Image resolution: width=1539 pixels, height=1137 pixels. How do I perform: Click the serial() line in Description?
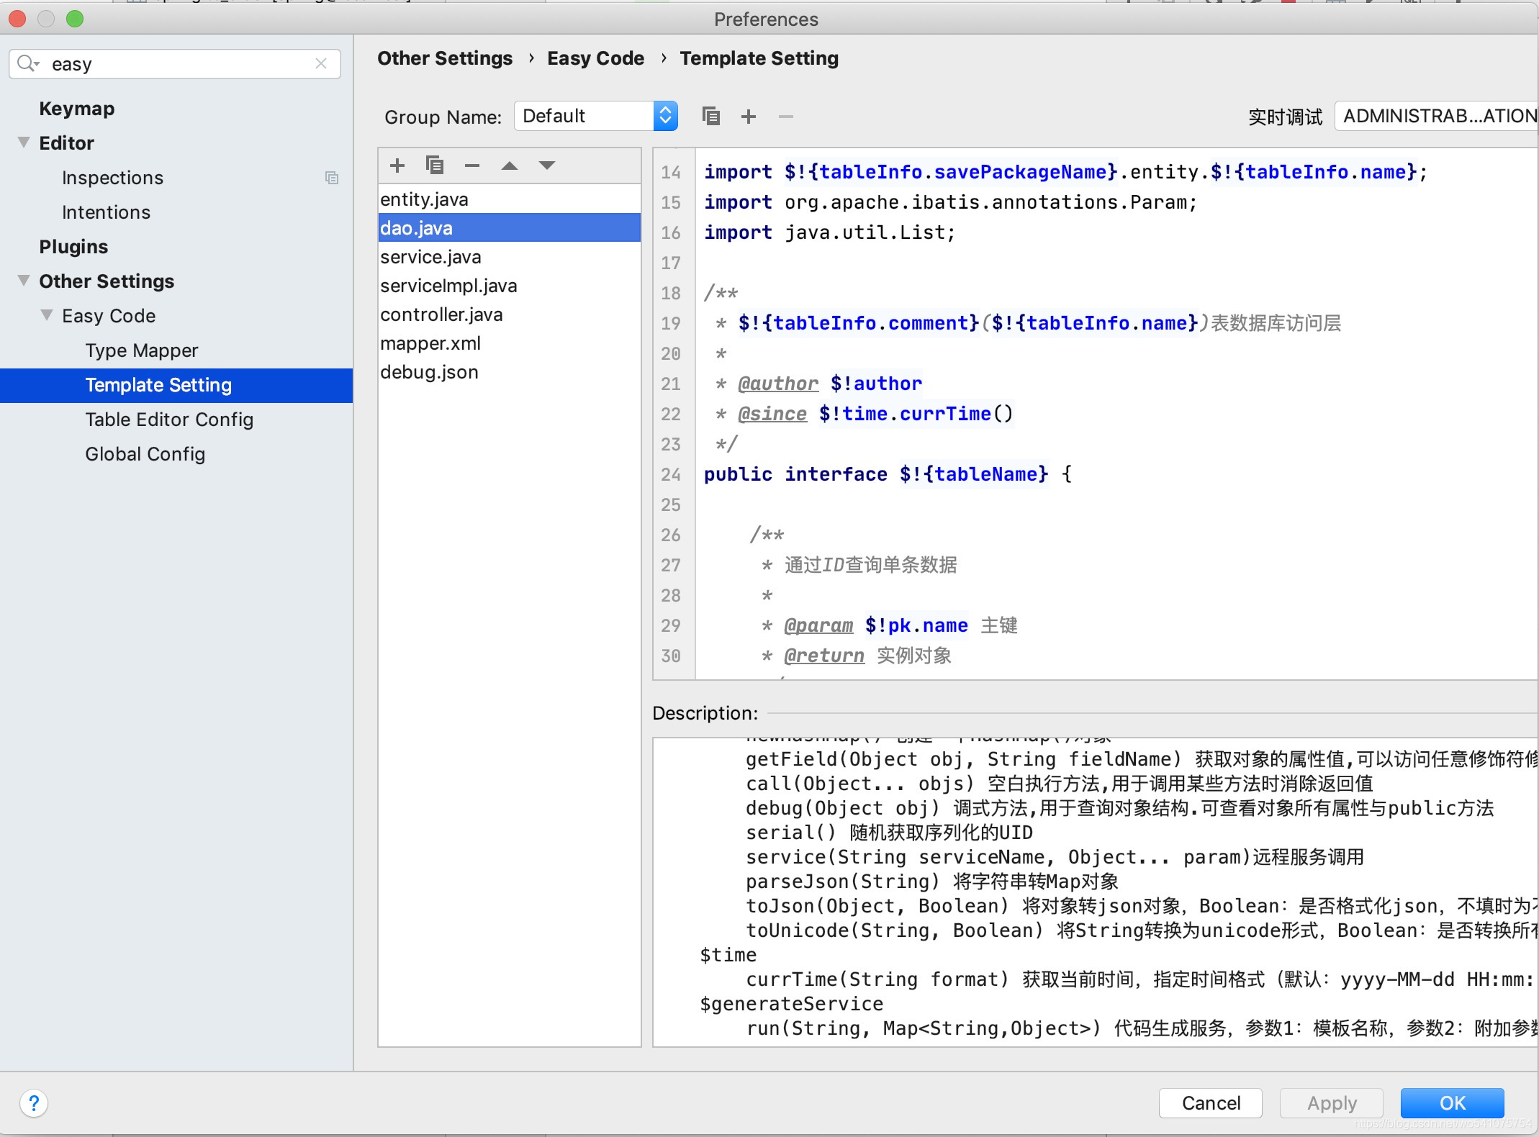(x=889, y=833)
